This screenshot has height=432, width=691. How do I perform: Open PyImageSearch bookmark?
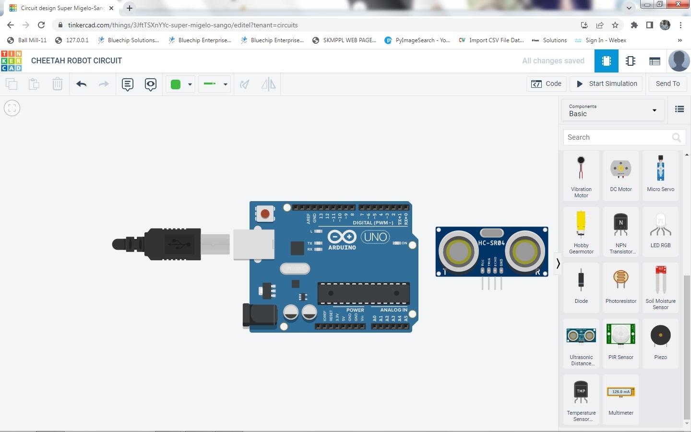point(417,40)
